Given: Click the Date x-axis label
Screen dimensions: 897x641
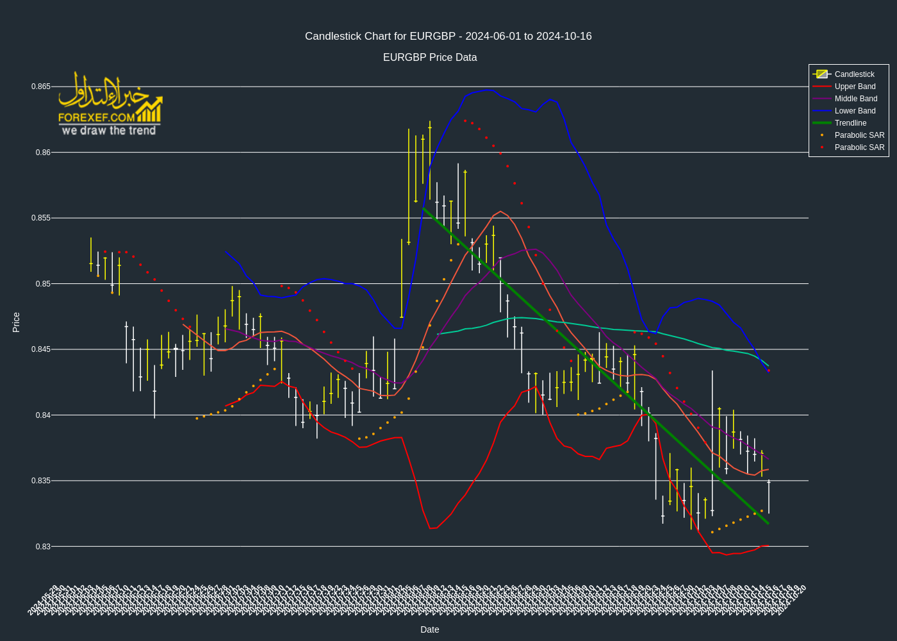Looking at the screenshot, I should (430, 629).
